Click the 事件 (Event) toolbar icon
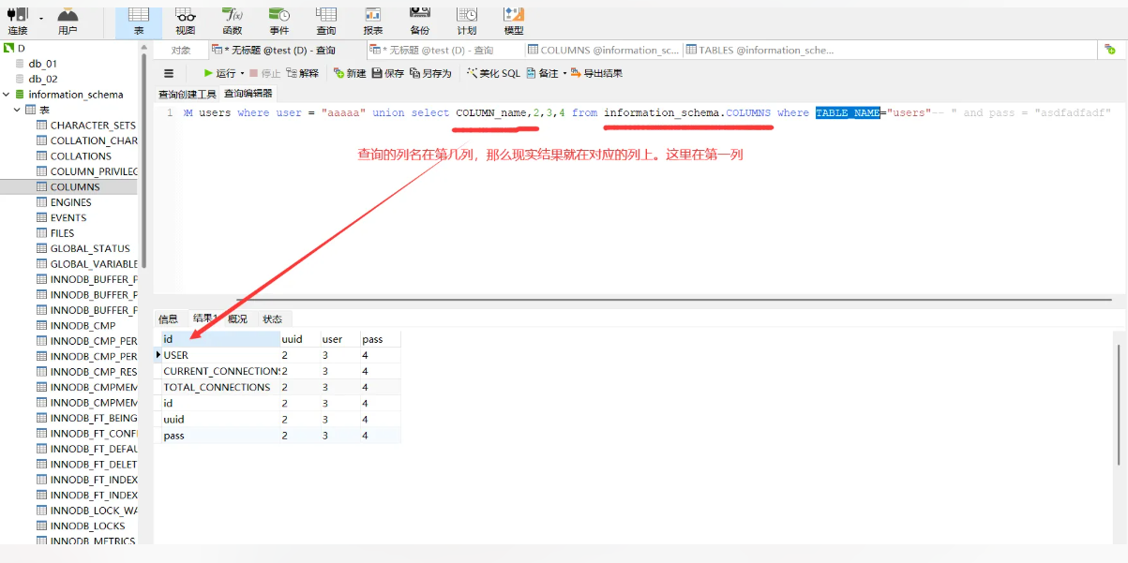This screenshot has height=563, width=1128. (x=278, y=17)
